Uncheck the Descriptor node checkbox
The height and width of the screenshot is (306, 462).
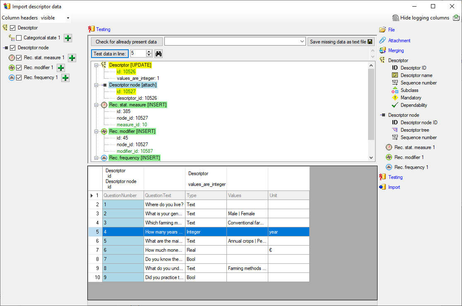[x=13, y=48]
